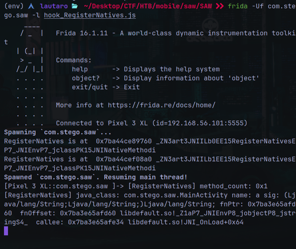The image size is (296, 249).
Task: Click the 'Frida 16.1.11' version text
Action: (x=82, y=33)
